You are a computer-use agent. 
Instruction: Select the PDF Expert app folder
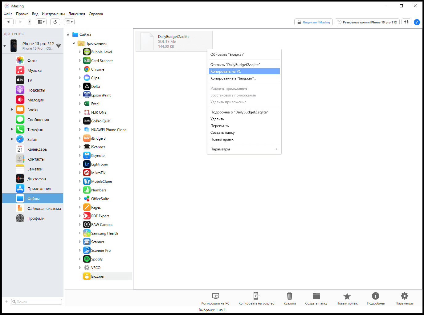click(100, 216)
